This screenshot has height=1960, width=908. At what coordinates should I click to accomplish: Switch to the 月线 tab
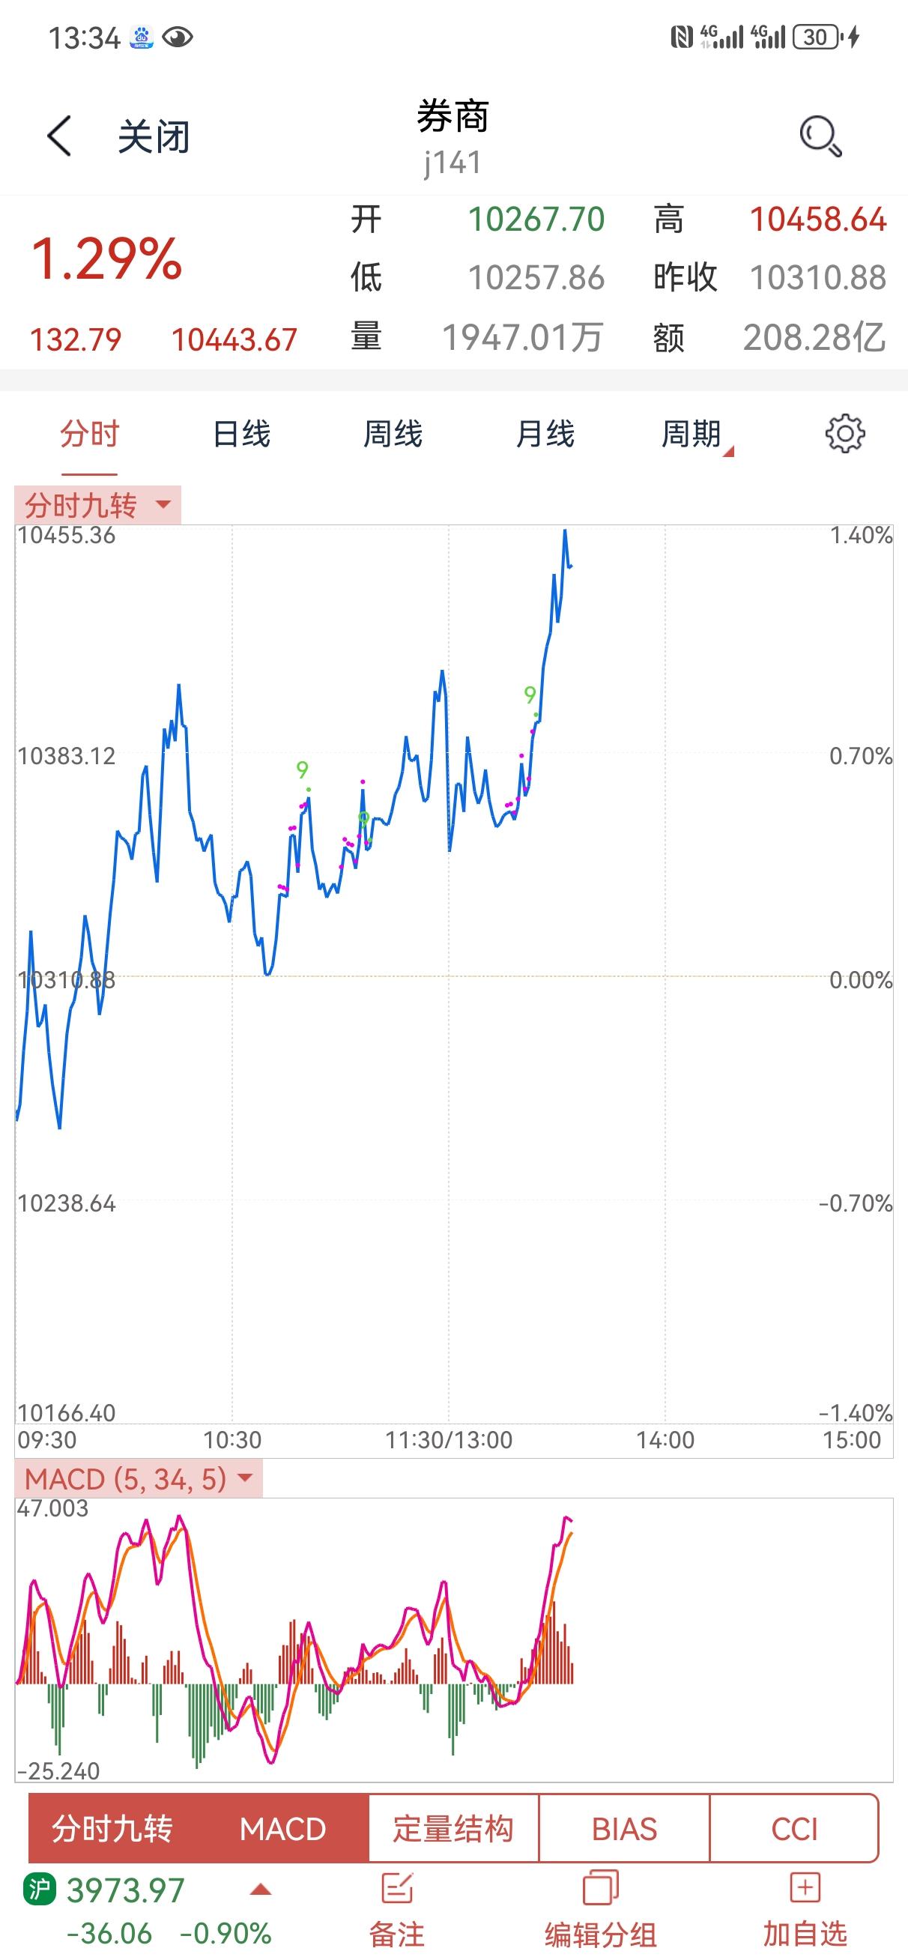click(545, 434)
